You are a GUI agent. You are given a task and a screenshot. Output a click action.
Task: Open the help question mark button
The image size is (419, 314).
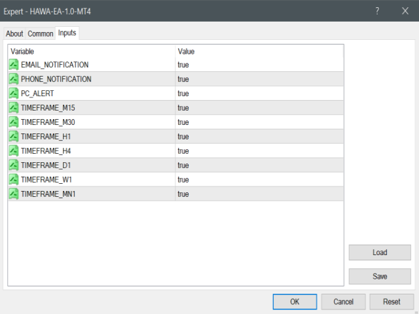click(377, 11)
